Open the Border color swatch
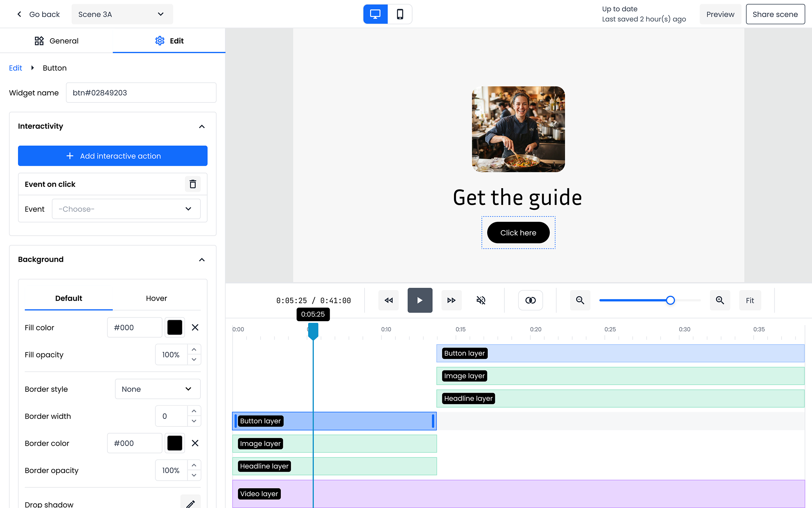Screen dimensions: 812x508 pos(174,443)
